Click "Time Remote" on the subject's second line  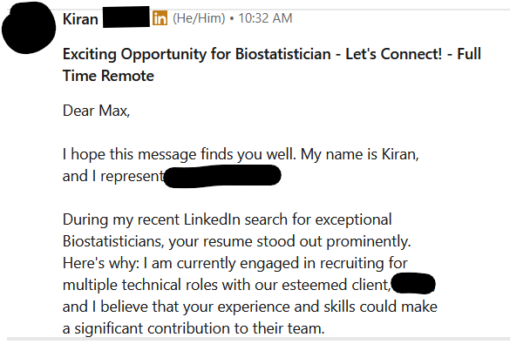[x=108, y=76]
